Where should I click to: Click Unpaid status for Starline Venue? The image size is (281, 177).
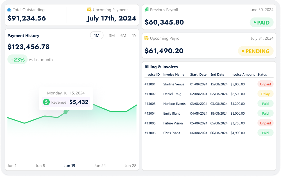(265, 84)
